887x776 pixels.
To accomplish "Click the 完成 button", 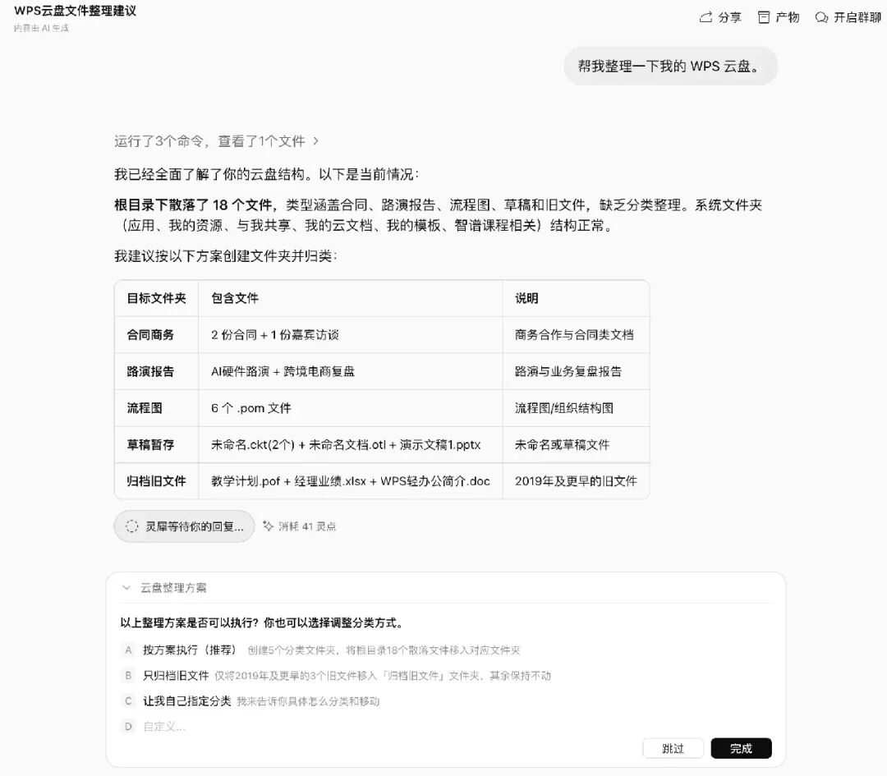I will [x=741, y=748].
